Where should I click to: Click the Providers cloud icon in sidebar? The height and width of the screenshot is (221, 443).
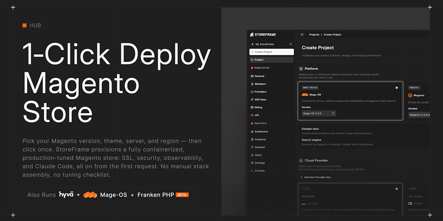click(252, 92)
